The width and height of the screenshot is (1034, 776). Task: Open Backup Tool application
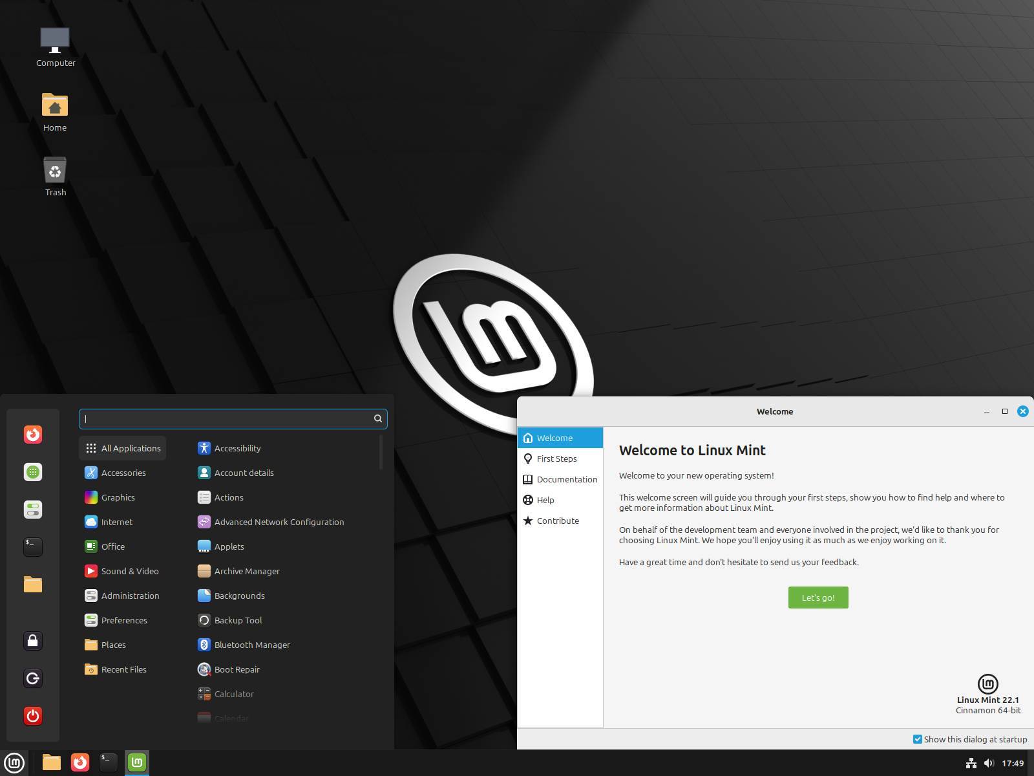pos(230,620)
